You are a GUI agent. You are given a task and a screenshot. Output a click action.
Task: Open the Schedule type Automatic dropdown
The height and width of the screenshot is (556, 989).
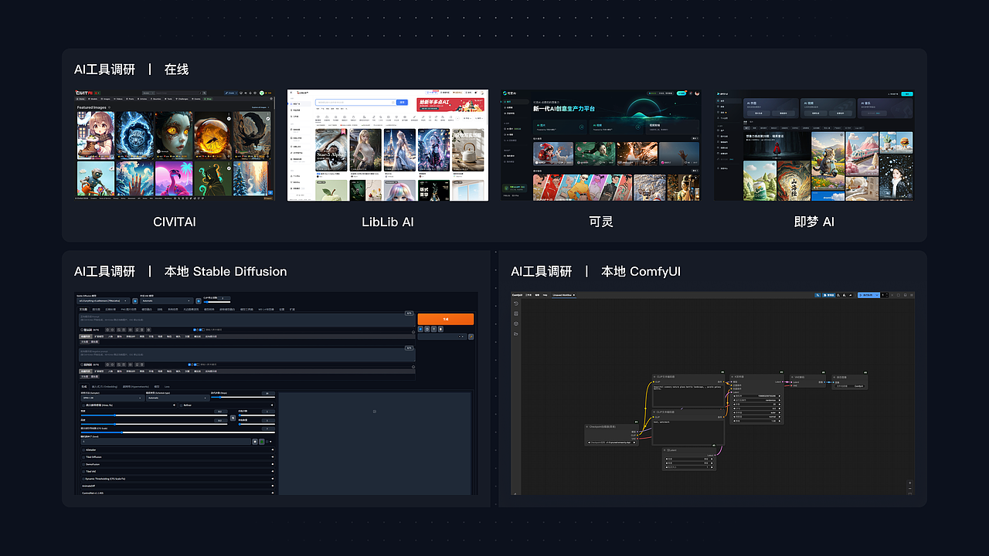pos(178,398)
